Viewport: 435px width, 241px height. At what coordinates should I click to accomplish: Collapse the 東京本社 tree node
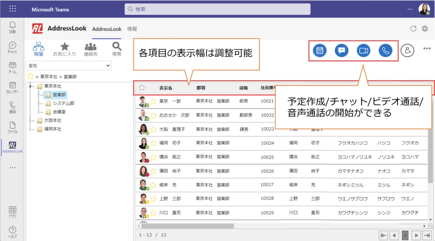click(x=30, y=86)
